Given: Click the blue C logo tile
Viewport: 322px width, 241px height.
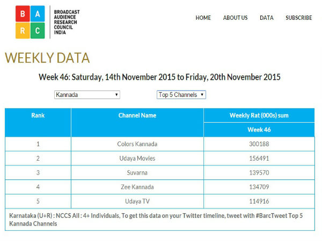Looking at the screenshot, I should 37,30.
